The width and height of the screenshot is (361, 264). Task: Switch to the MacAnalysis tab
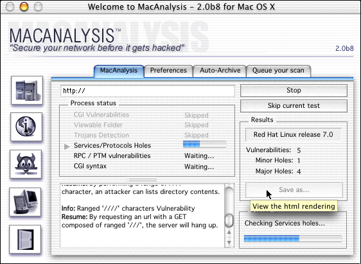click(x=119, y=71)
